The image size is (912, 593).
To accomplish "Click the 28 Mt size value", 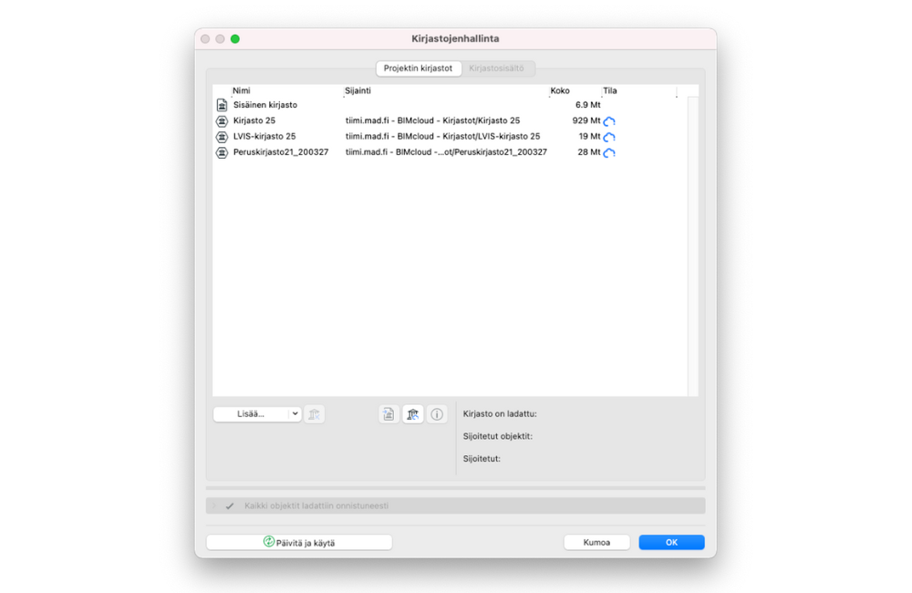I will click(588, 151).
